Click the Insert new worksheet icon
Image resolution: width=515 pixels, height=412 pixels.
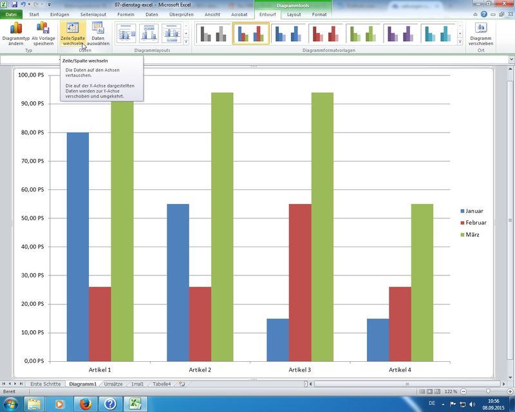click(x=182, y=384)
